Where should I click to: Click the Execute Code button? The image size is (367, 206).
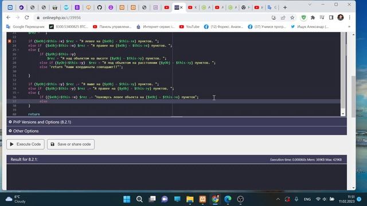coord(25,144)
